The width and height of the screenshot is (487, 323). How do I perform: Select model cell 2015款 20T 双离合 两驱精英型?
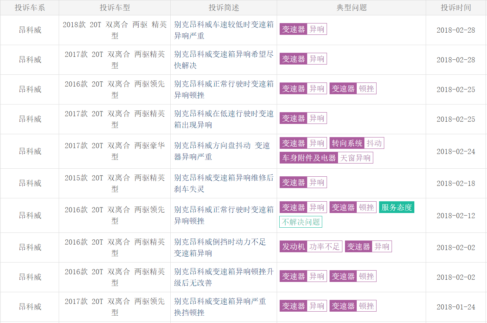click(115, 183)
